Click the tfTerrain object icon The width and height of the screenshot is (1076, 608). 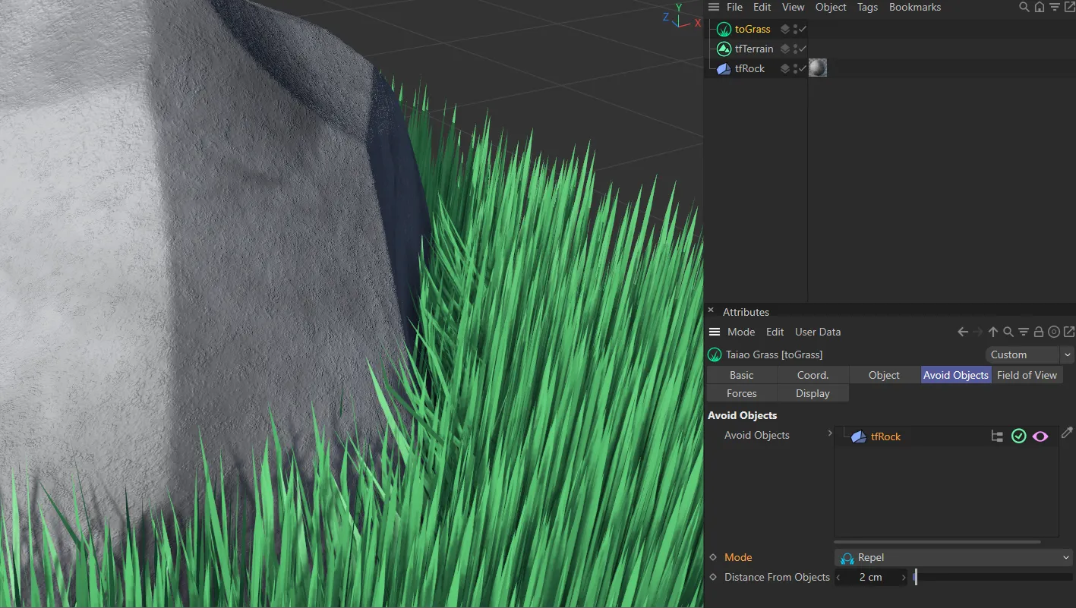click(724, 49)
